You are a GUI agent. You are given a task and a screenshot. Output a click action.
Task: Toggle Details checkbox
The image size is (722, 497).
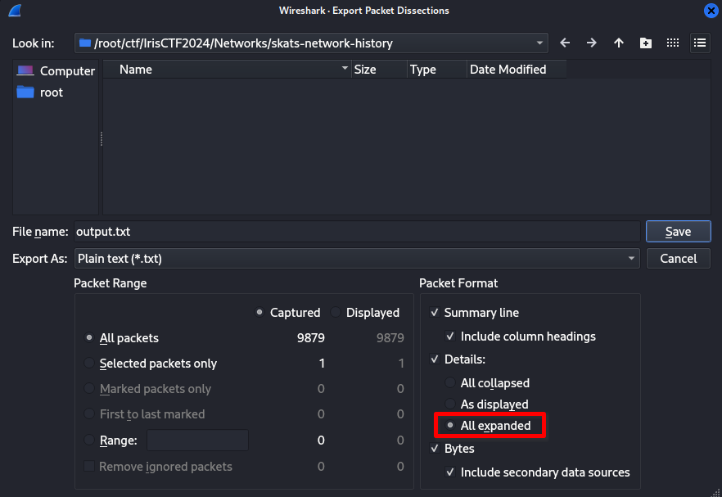435,359
